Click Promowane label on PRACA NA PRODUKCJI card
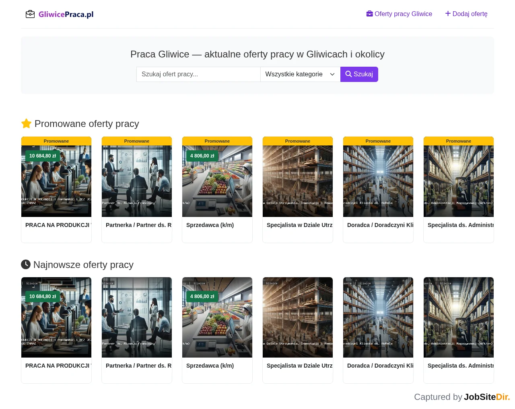Image resolution: width=515 pixels, height=409 pixels. click(x=56, y=141)
